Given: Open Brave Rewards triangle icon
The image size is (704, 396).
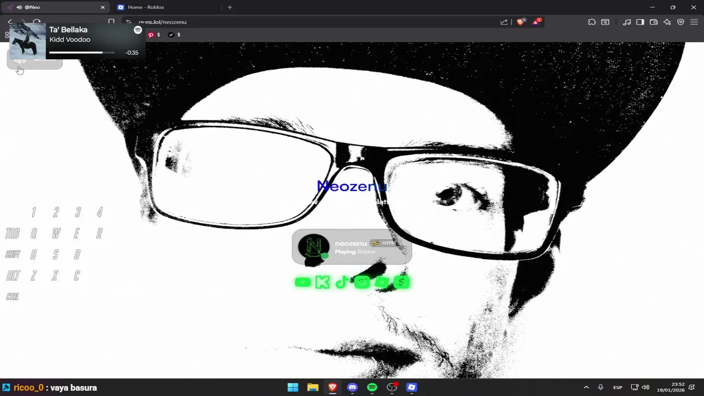Looking at the screenshot, I should click(536, 22).
